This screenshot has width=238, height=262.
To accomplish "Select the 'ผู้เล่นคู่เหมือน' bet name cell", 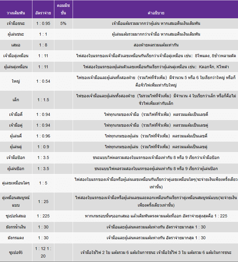I will click(16, 67).
